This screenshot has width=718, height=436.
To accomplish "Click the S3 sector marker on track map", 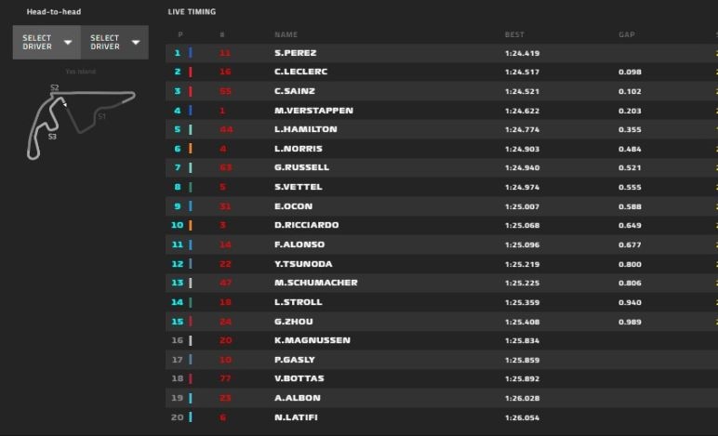I will [52, 137].
